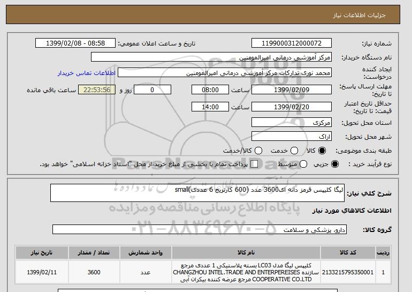Select the کالا/خدمت radio button
The height and width of the screenshot is (292, 412).
click(x=258, y=151)
